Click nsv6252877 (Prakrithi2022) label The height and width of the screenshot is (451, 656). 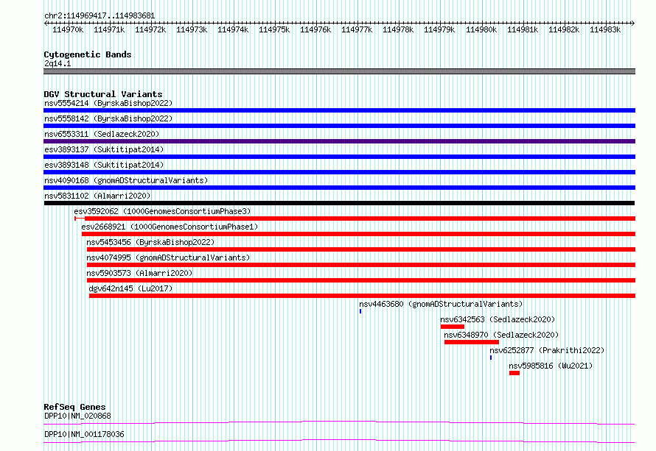tap(547, 350)
